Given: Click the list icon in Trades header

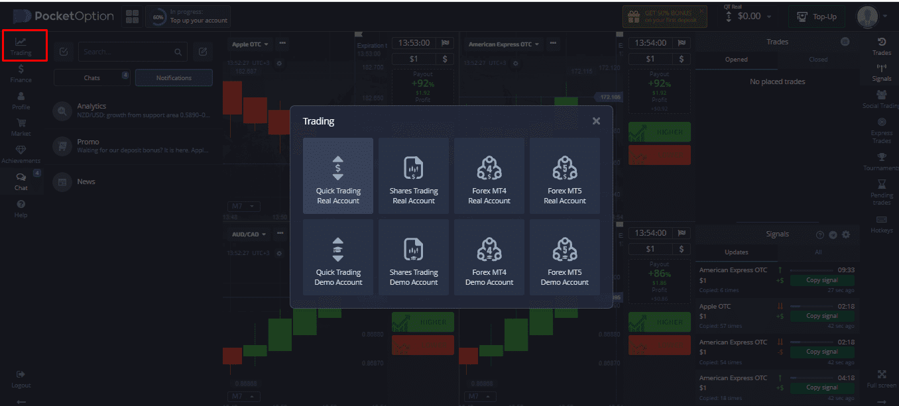Looking at the screenshot, I should pyautogui.click(x=845, y=42).
